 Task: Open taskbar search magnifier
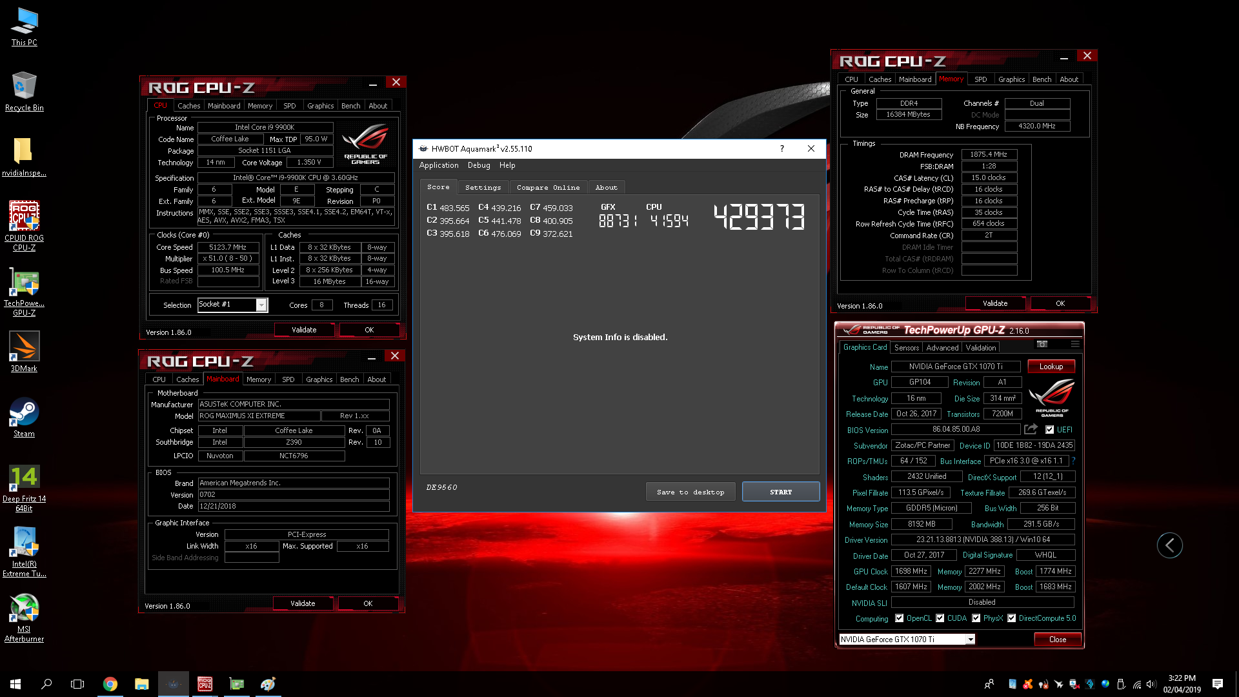pyautogui.click(x=46, y=684)
